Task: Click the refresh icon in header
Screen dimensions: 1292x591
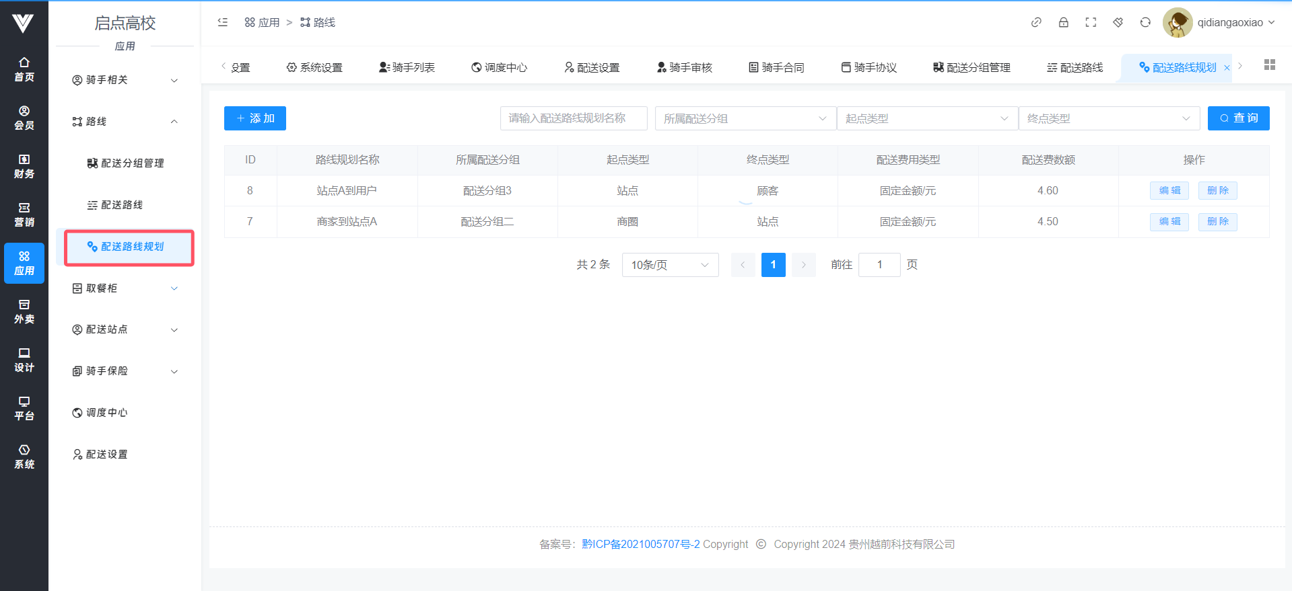Action: tap(1145, 22)
